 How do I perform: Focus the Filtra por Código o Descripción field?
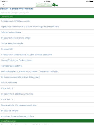click(x=47, y=12)
